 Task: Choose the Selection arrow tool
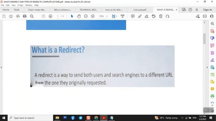point(72,16)
